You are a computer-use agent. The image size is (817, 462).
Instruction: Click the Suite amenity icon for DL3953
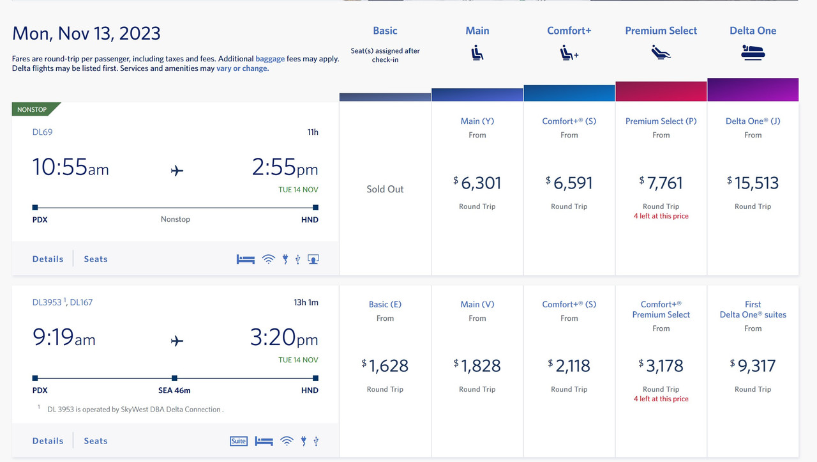click(x=238, y=441)
